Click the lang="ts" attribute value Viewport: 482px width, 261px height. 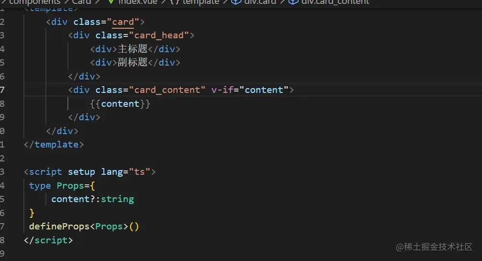(139, 171)
